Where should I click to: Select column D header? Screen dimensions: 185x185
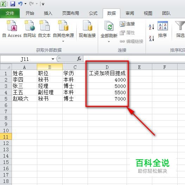[107, 67]
